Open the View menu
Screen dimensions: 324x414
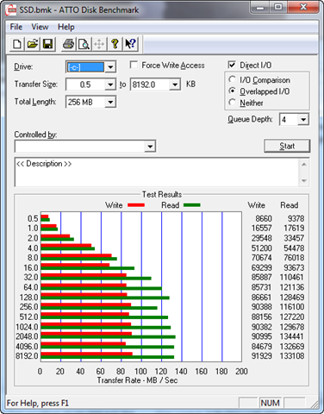(40, 27)
